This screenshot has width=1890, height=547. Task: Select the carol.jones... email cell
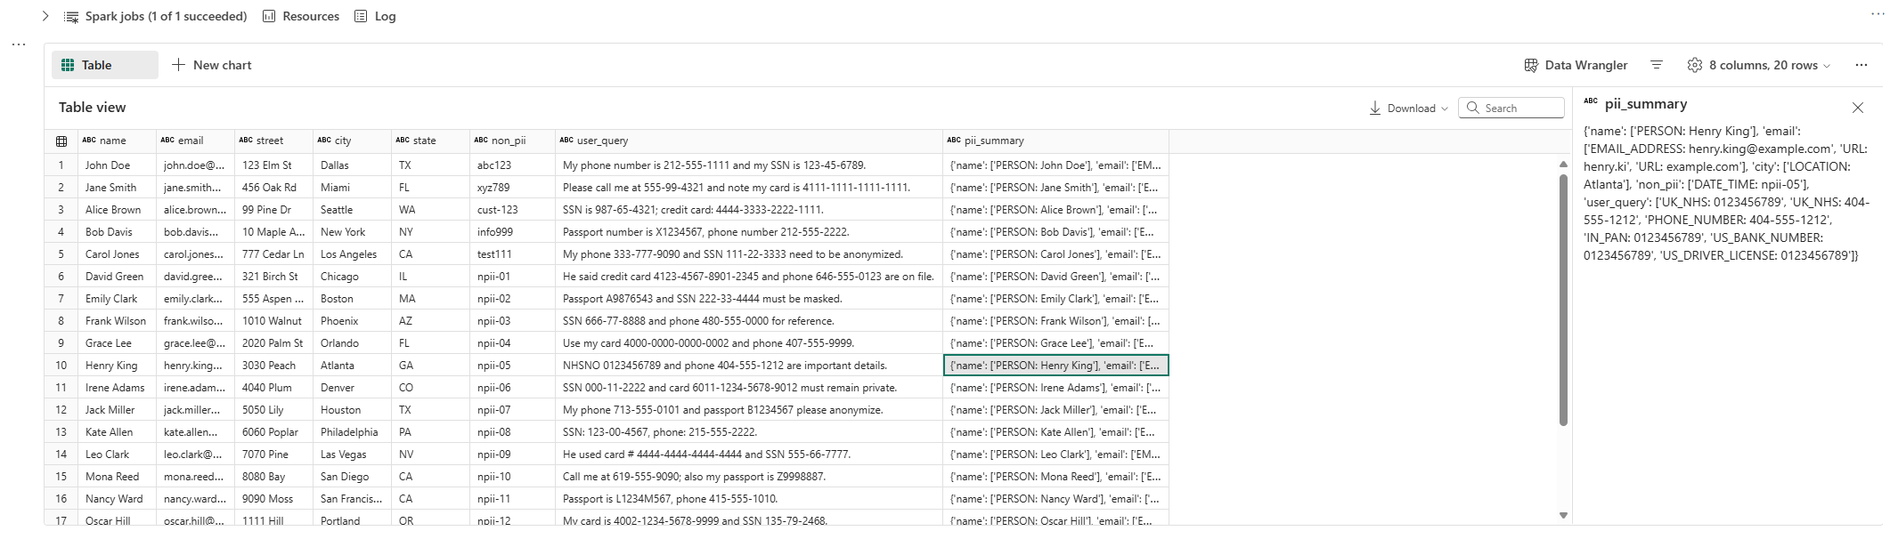pos(195,254)
